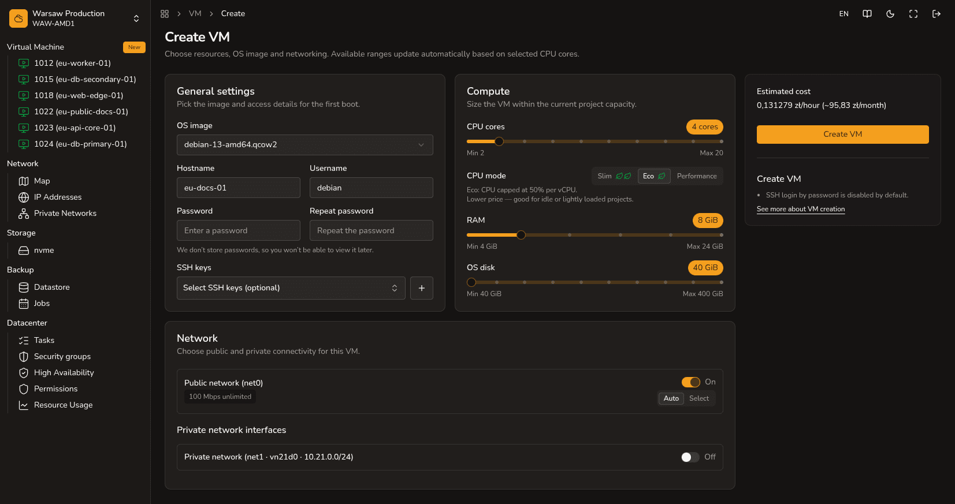
Task: Navigate to VM in breadcrumb
Action: 195,13
